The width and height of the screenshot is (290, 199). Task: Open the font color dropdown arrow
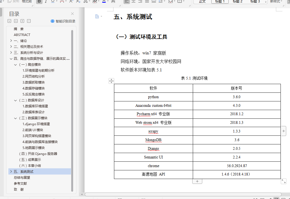tap(108, 1)
